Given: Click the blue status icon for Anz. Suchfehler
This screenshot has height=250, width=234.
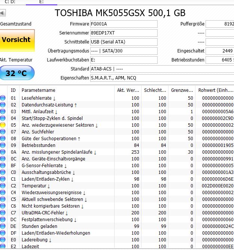Looking at the screenshot, I should pyautogui.click(x=3, y=132).
